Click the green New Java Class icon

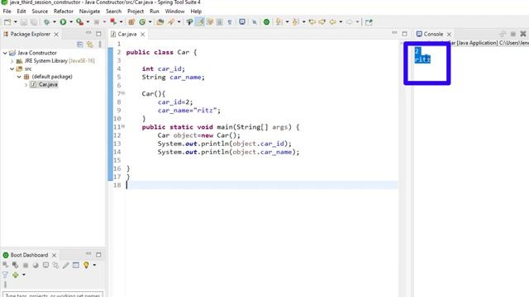point(142,22)
